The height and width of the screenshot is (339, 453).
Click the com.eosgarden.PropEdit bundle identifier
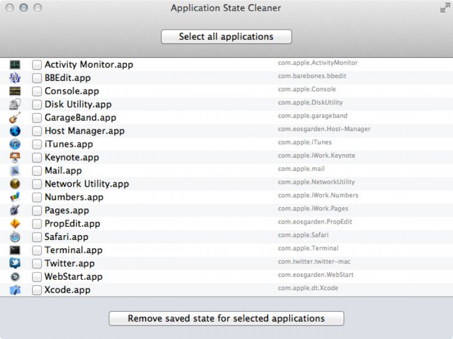click(x=315, y=222)
